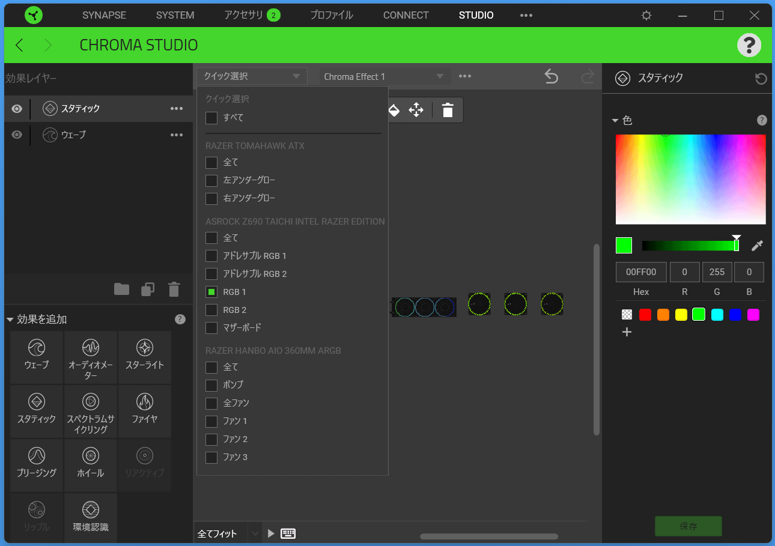775x546 pixels.
Task: Go back with the left arrow
Action: click(19, 45)
